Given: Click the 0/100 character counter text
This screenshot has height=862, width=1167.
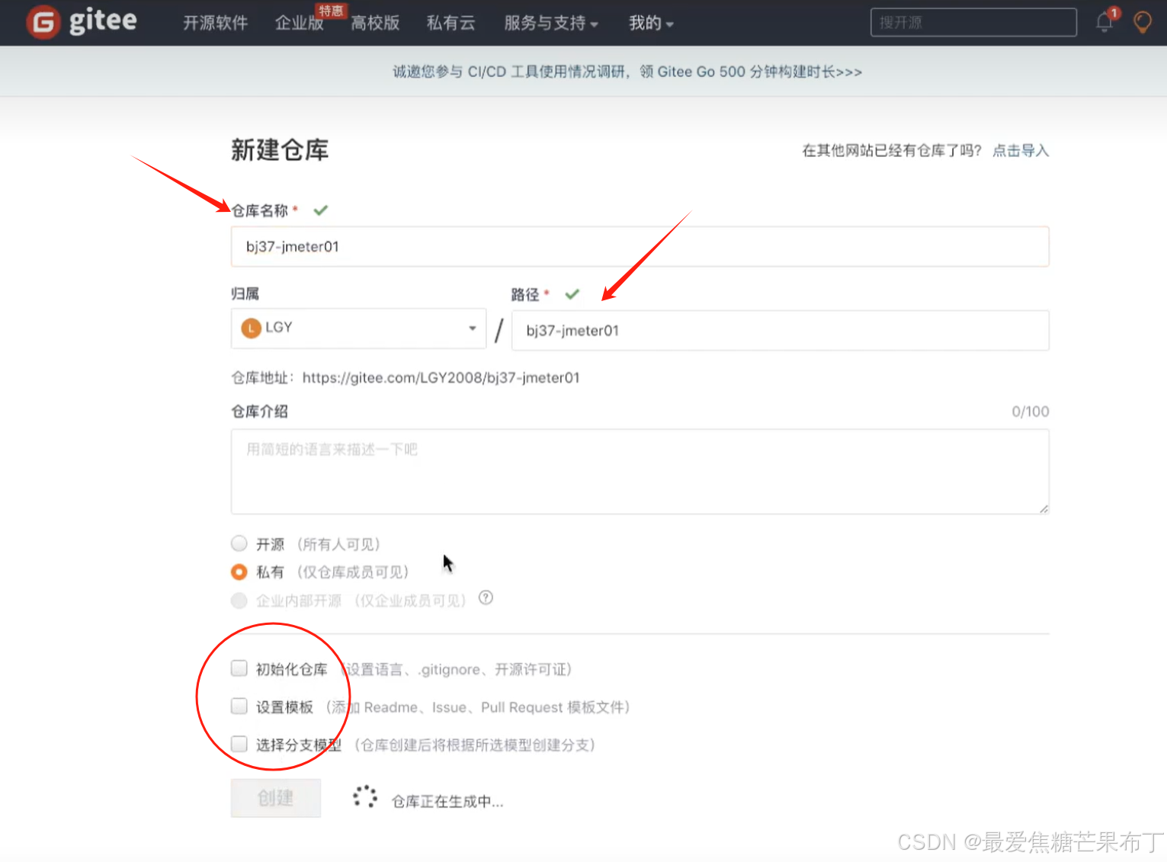Looking at the screenshot, I should 1030,412.
